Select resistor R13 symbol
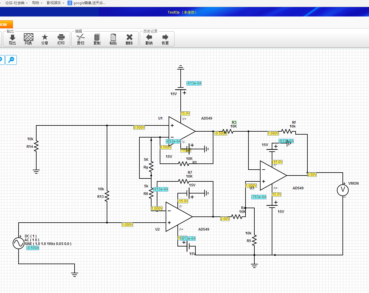The width and height of the screenshot is (369, 293). pyautogui.click(x=107, y=196)
